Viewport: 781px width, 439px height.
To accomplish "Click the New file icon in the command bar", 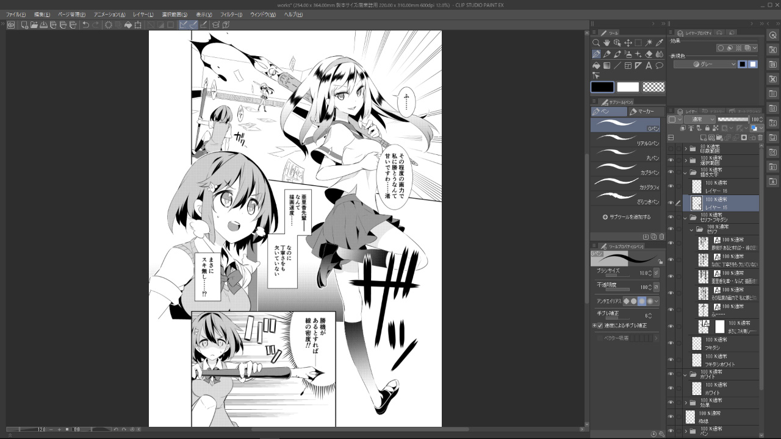I will [24, 25].
